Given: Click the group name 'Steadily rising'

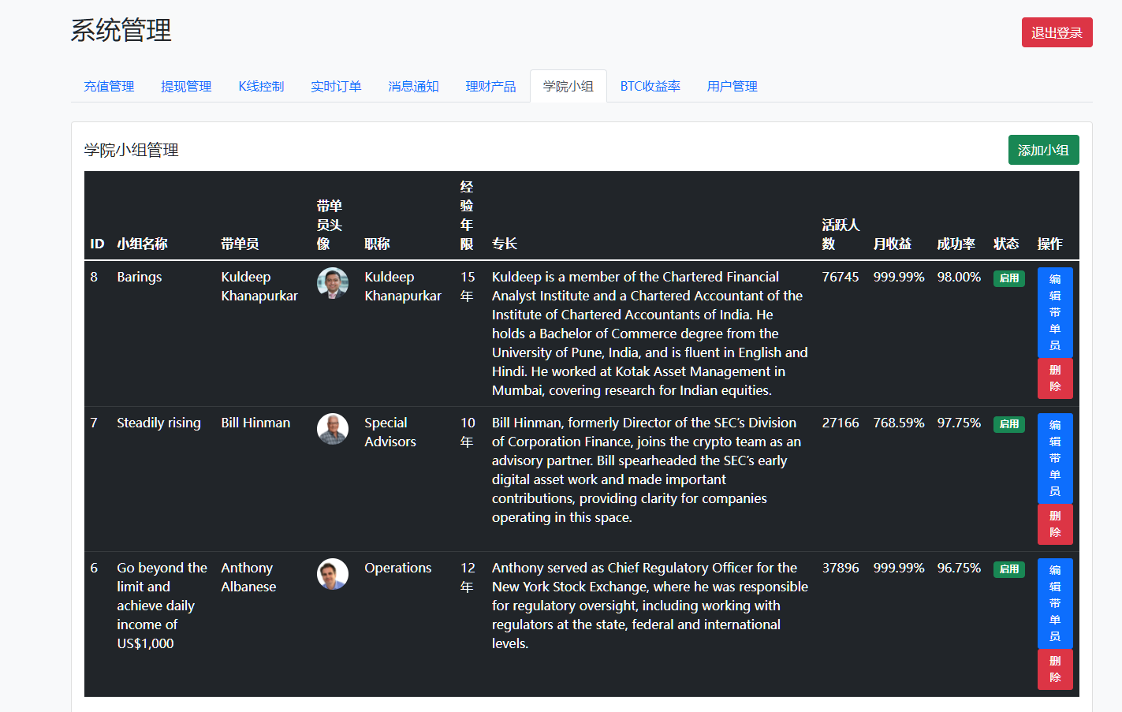Looking at the screenshot, I should tap(158, 423).
